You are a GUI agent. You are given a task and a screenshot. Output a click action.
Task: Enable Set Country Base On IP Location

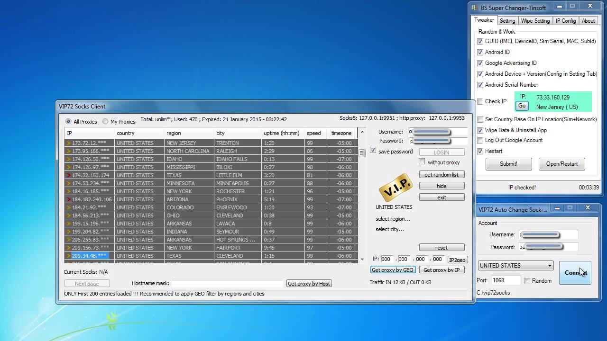coord(480,119)
